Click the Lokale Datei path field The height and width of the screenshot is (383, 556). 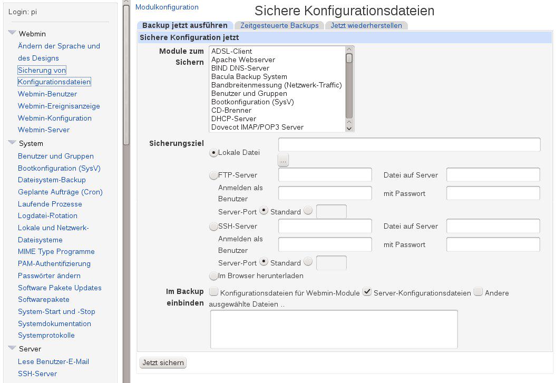[x=409, y=144]
